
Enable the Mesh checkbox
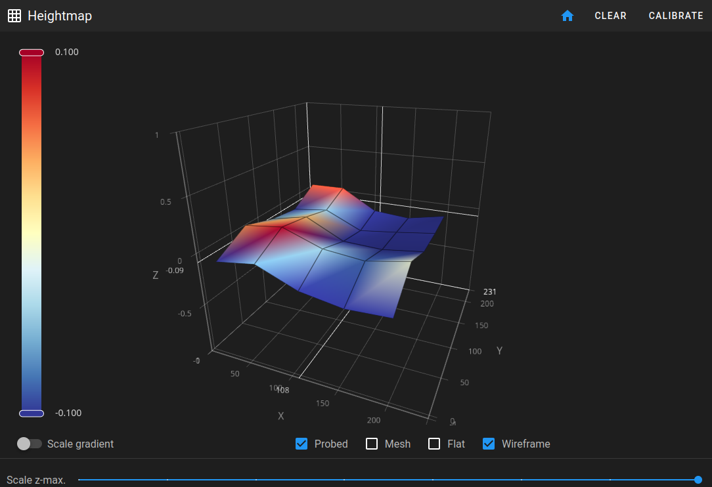[x=372, y=444]
